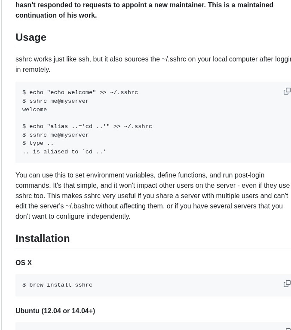Click the paragraph about environment variables
The height and width of the screenshot is (330, 291).
pyautogui.click(x=153, y=196)
